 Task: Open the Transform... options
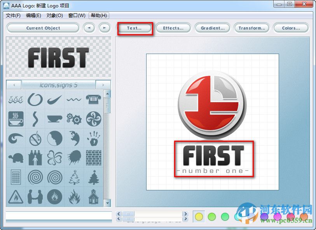pyautogui.click(x=251, y=28)
